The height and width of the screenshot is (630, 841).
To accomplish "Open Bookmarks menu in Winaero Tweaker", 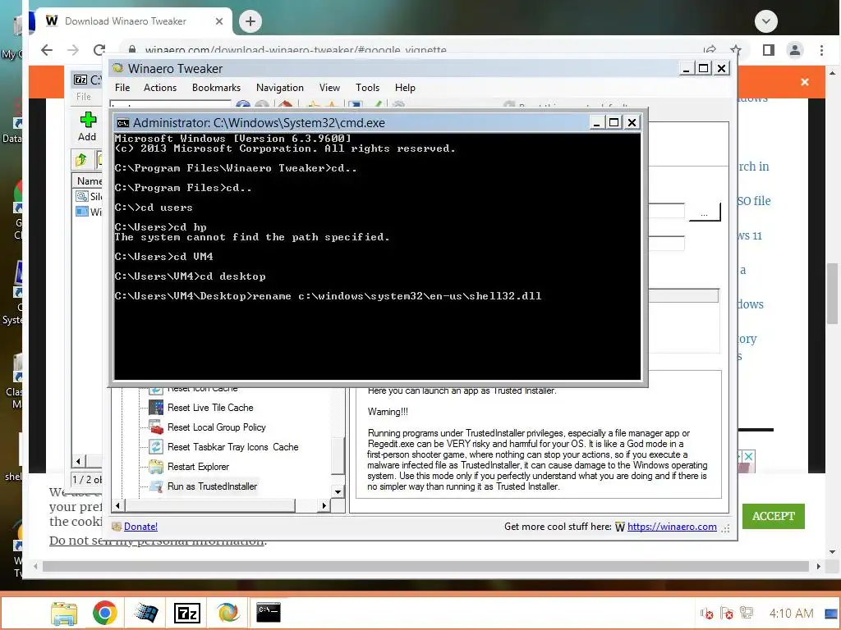I will (216, 88).
